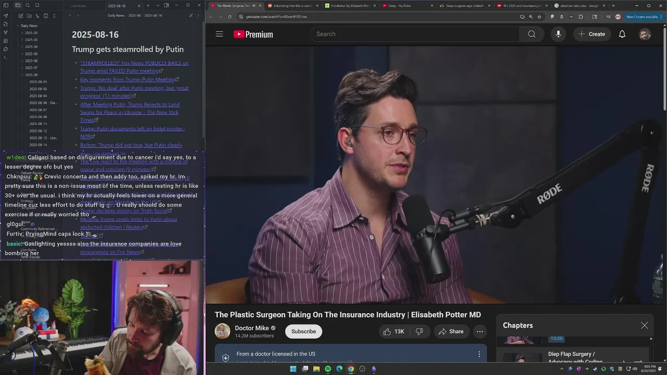Bookmark this page star icon

point(539,17)
